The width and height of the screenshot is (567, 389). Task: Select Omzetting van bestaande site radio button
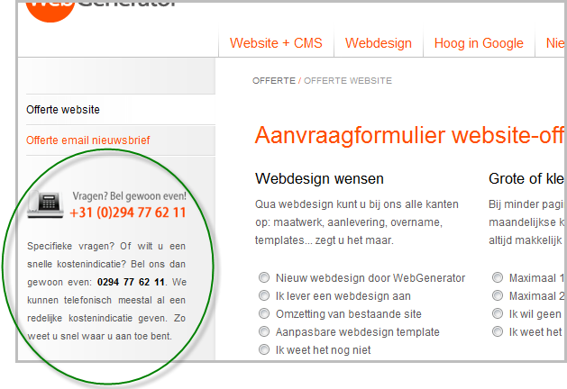tap(264, 314)
